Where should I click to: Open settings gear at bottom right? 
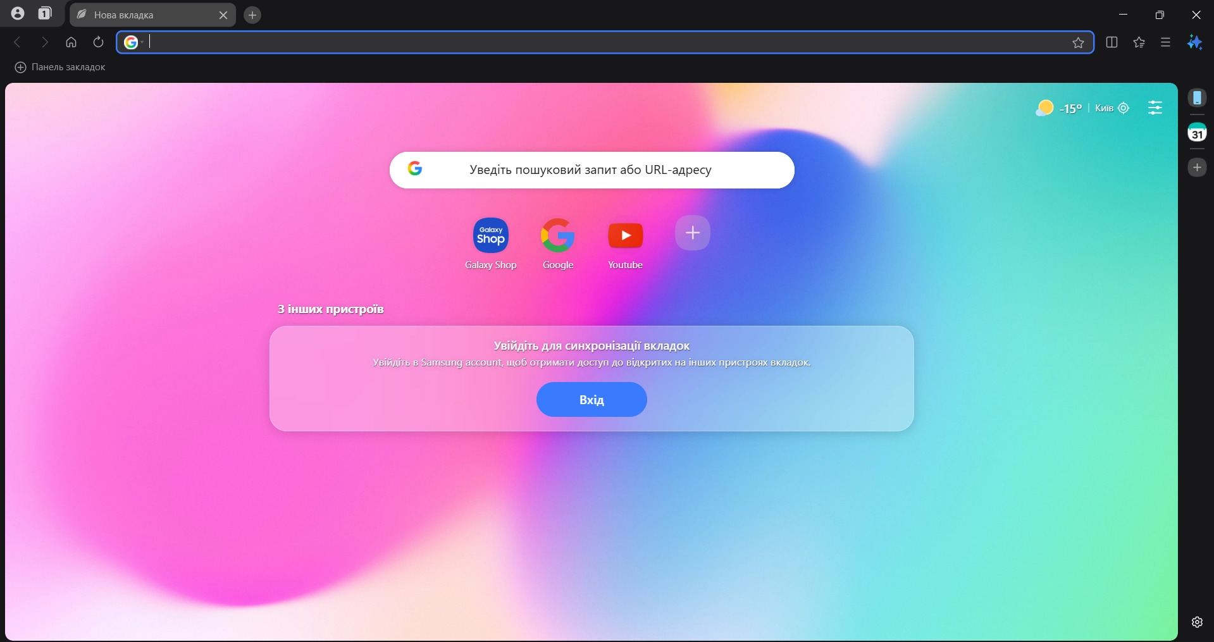click(x=1197, y=622)
